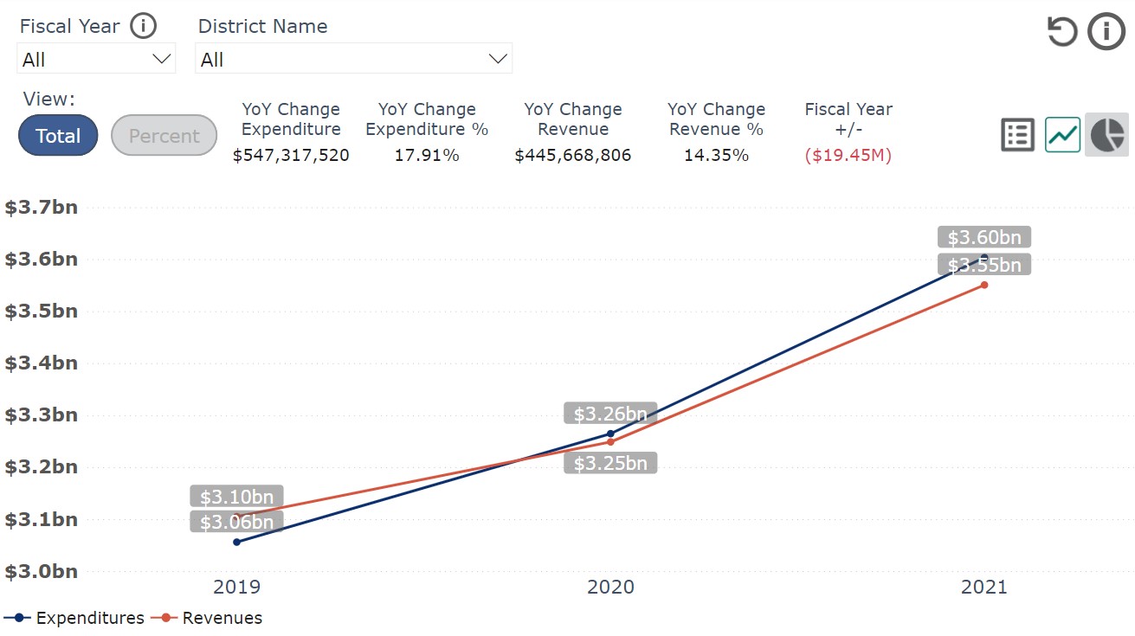Click the Fiscal Year +/- value ($19.45M)
Image resolution: width=1135 pixels, height=636 pixels.
tap(848, 156)
